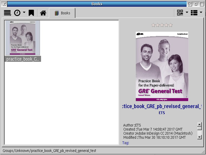206x155 pixels.
Task: Expand the thumbnail view dropdown arrow
Action: (187, 12)
